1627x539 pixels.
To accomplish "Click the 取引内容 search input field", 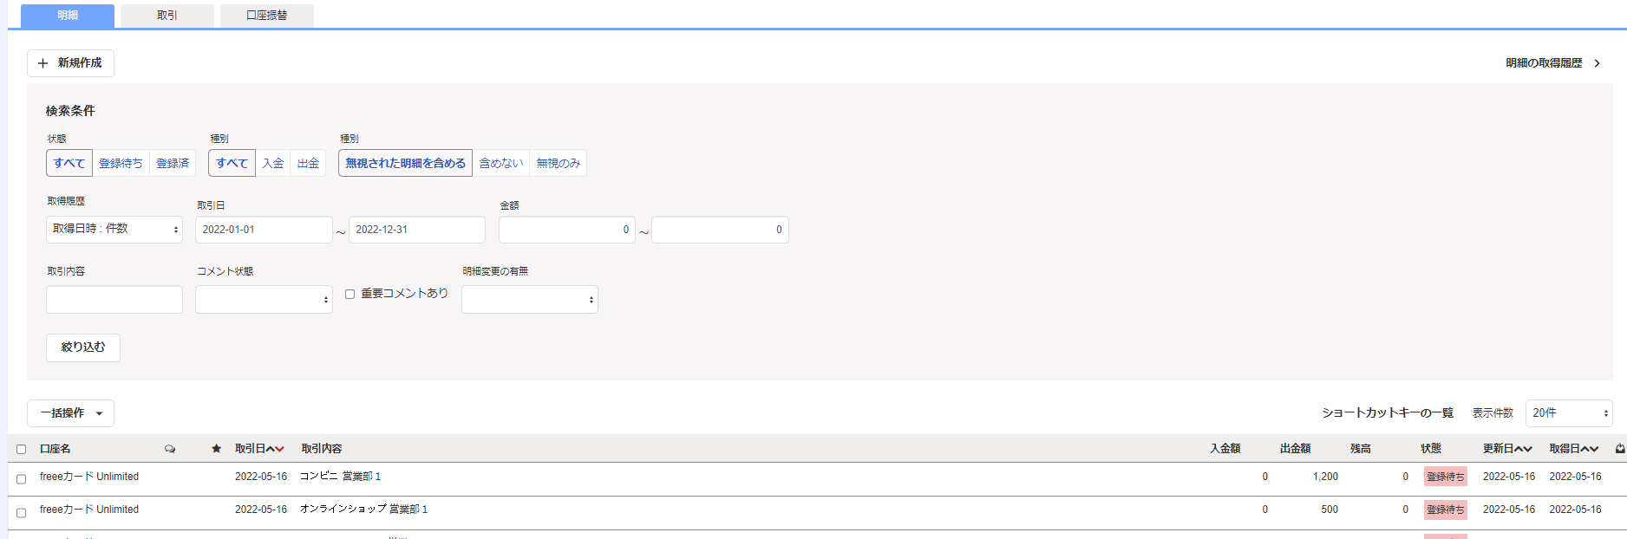I will [114, 299].
